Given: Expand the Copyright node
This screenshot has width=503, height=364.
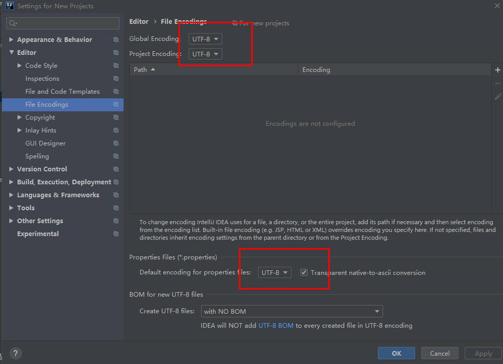Looking at the screenshot, I should click(x=20, y=117).
